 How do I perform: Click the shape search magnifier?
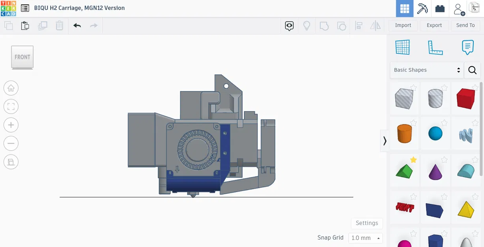(472, 70)
